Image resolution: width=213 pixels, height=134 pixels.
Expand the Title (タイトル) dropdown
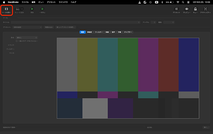(76, 22)
